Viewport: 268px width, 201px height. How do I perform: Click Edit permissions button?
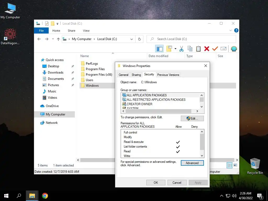192,119
